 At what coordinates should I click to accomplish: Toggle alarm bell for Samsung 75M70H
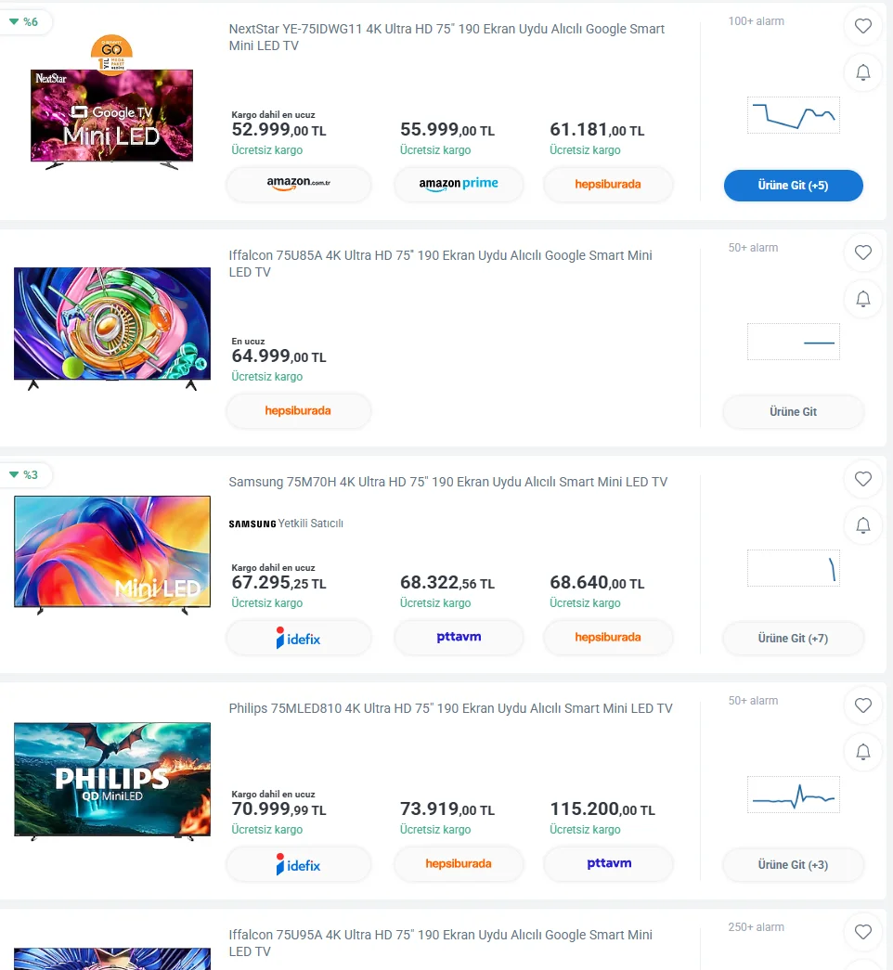pos(862,525)
